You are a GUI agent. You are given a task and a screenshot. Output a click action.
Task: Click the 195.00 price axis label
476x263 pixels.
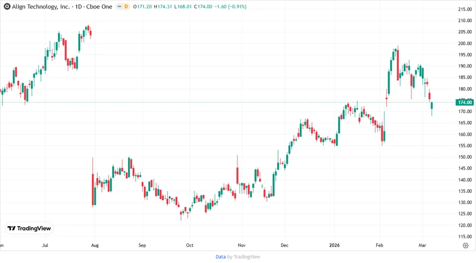click(x=465, y=55)
